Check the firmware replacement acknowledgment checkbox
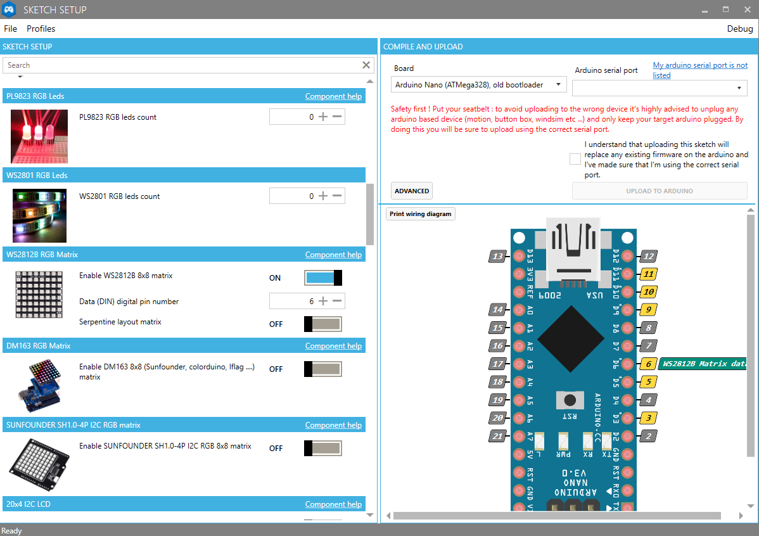The height and width of the screenshot is (536, 759). pyautogui.click(x=575, y=159)
